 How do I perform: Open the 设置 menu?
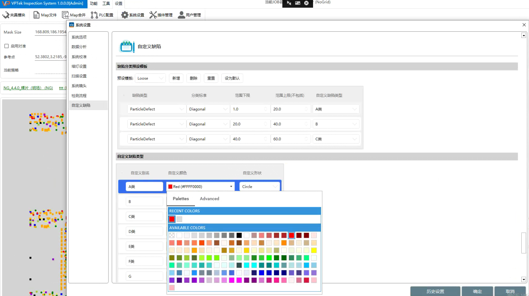point(118,4)
